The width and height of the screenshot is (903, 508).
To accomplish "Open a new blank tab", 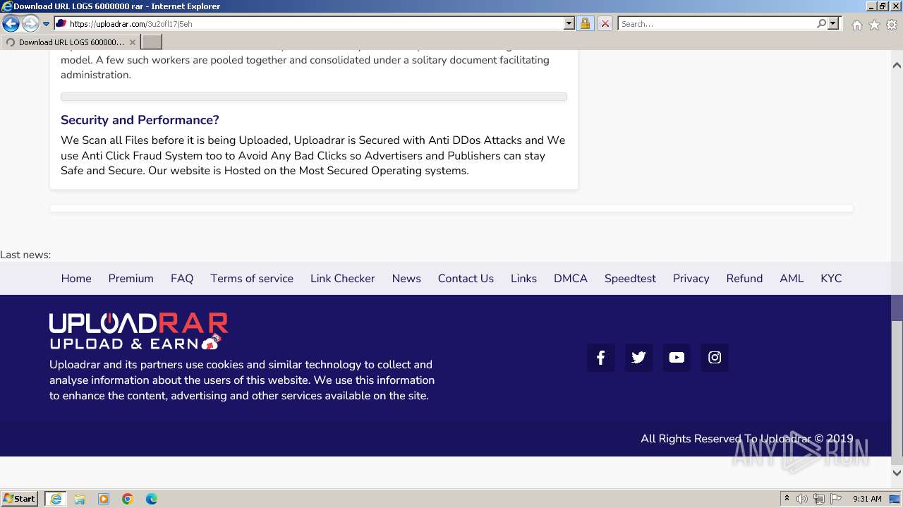I will 152,42.
